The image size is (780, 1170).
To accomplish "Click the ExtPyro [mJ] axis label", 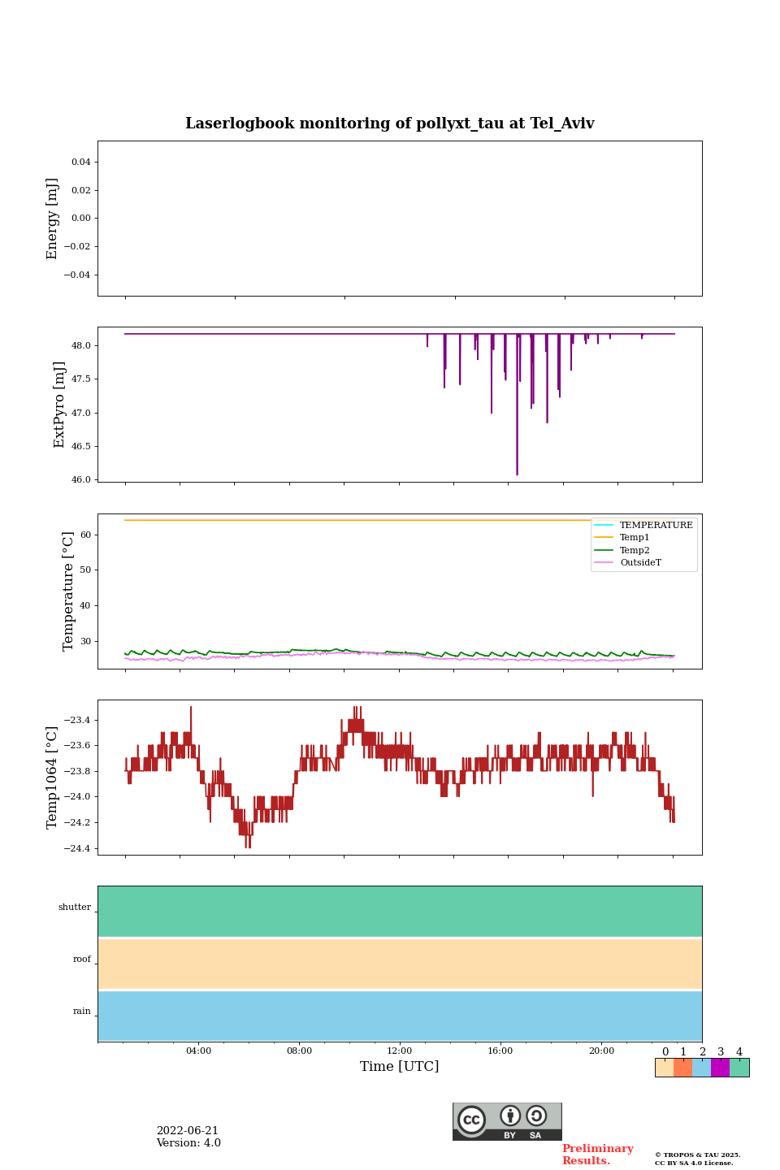I will pos(59,405).
